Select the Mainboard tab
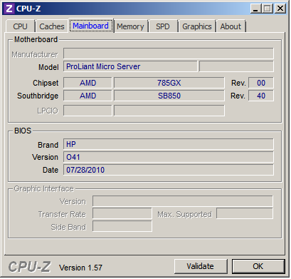Viewport: 291px width, 279px height. point(91,26)
